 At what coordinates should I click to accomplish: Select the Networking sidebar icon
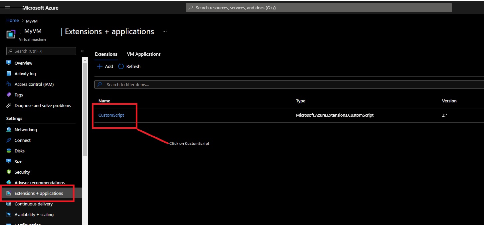9,129
